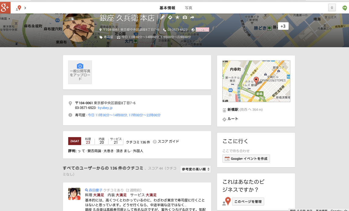Click the 料理 score 23

pos(88,143)
